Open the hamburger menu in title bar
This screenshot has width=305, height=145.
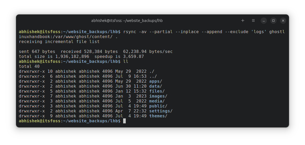(253, 20)
